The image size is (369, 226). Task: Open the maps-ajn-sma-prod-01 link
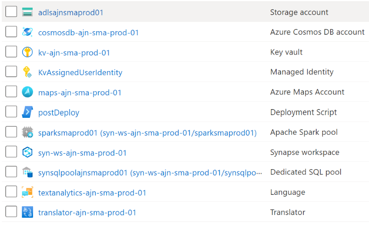click(x=80, y=93)
